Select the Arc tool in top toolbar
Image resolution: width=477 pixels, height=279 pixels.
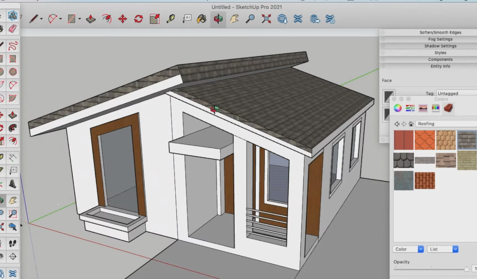click(x=52, y=19)
